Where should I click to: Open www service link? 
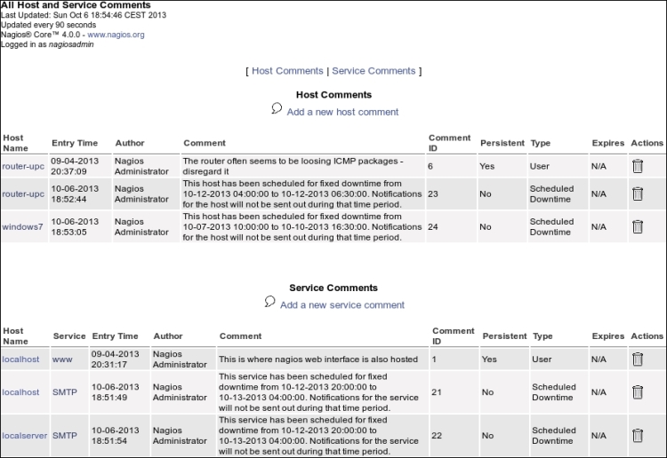[x=62, y=359]
